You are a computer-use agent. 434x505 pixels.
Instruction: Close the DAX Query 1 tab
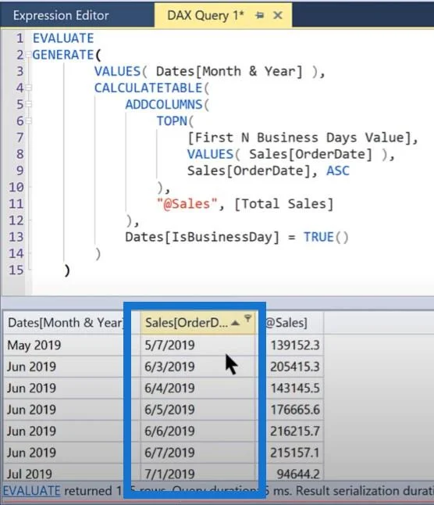click(x=277, y=15)
